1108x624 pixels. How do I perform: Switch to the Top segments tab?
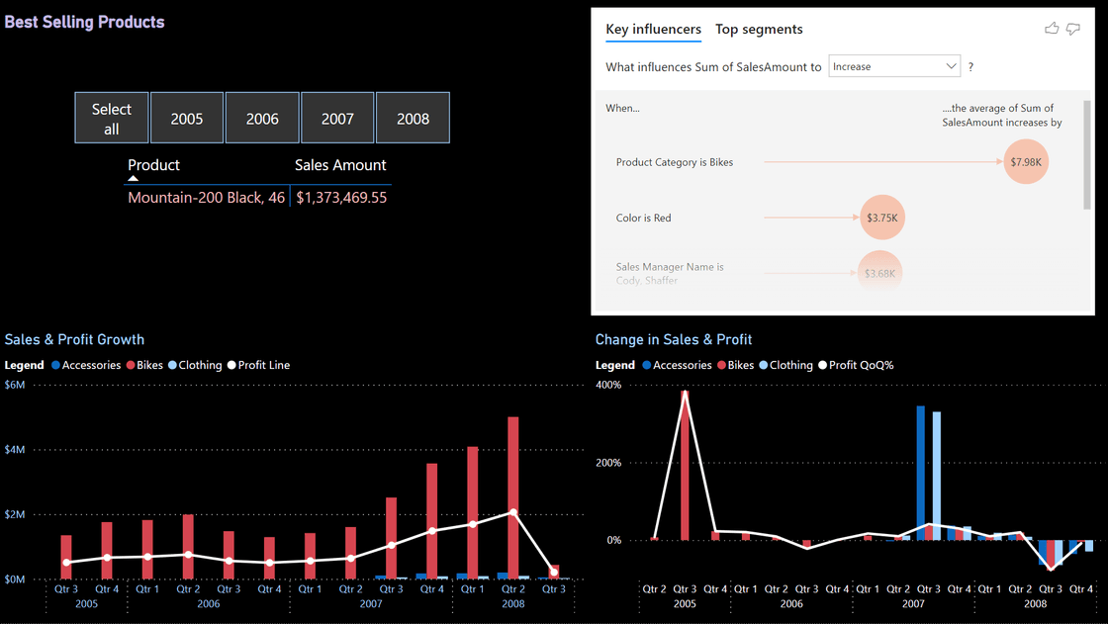point(759,30)
